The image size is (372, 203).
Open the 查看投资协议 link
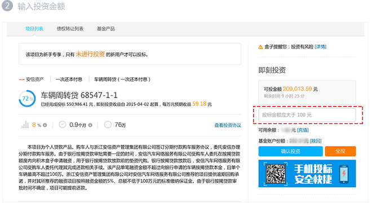(228, 125)
